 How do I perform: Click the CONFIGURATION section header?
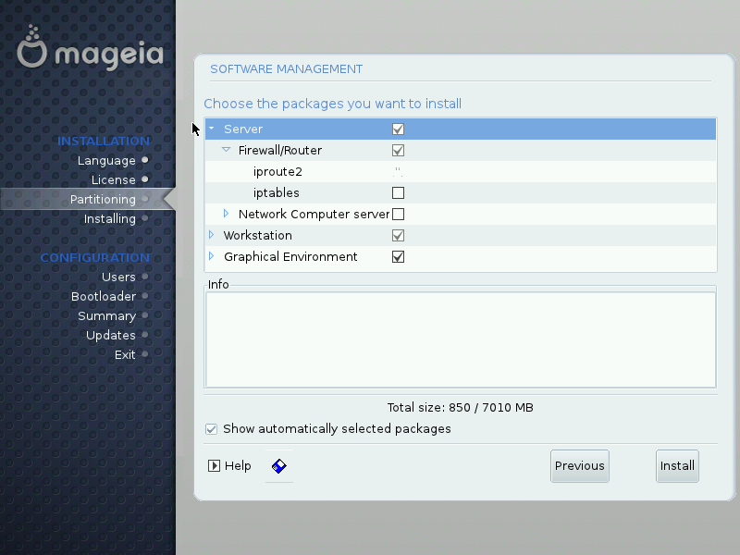95,258
